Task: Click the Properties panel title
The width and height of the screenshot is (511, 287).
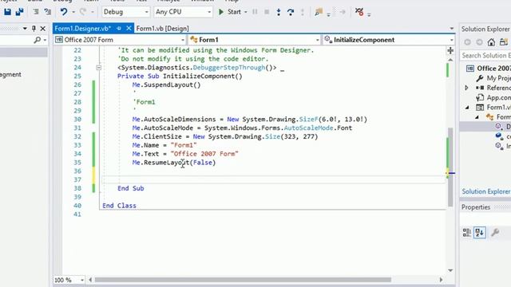Action: (476, 207)
